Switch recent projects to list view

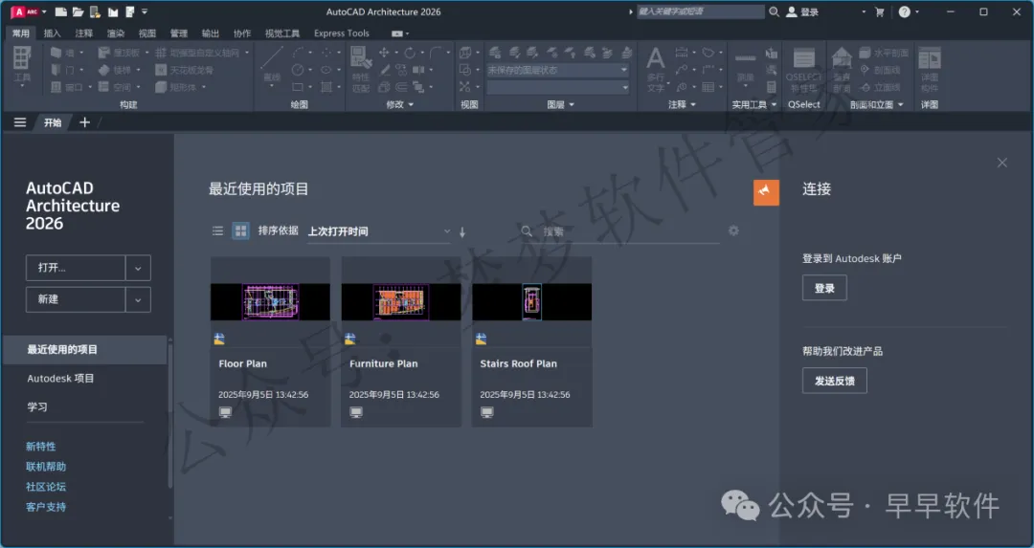(217, 230)
